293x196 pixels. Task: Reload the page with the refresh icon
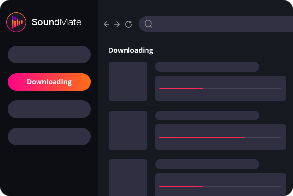(x=128, y=24)
